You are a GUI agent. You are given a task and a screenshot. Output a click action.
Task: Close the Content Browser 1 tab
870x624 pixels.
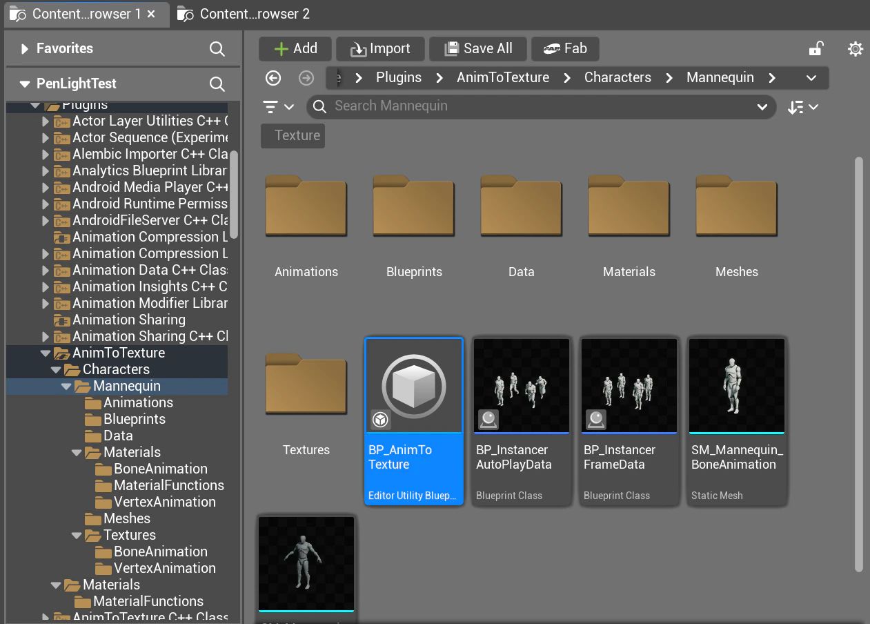pyautogui.click(x=151, y=14)
